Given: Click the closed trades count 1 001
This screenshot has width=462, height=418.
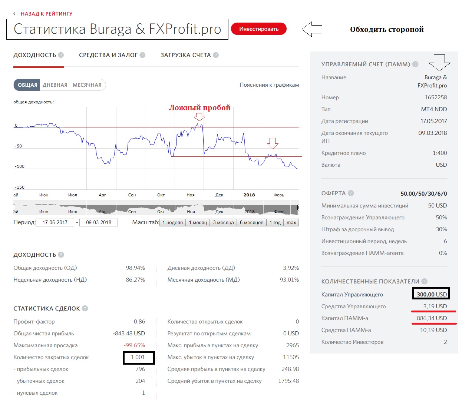Looking at the screenshot, I should 138,357.
